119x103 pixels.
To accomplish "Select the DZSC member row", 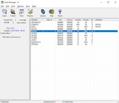I will click(74, 27).
